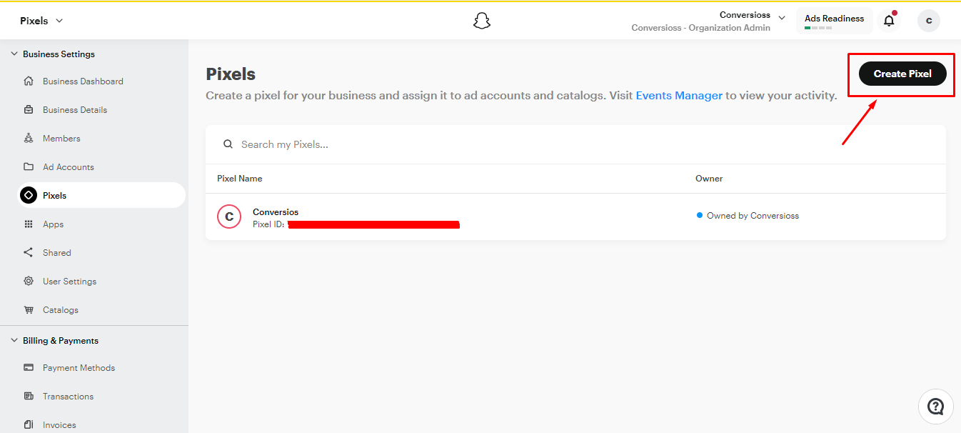Click the Invoices document icon
The width and height of the screenshot is (961, 433).
29,425
